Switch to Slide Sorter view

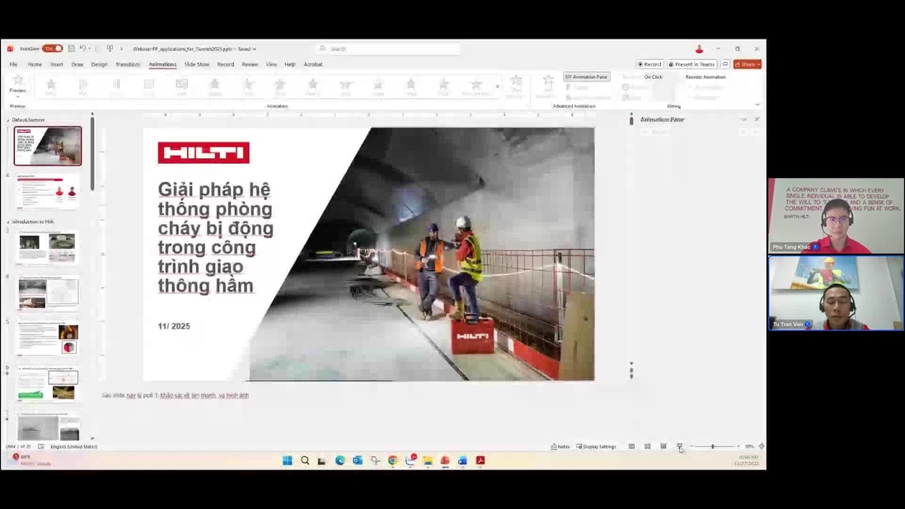648,446
